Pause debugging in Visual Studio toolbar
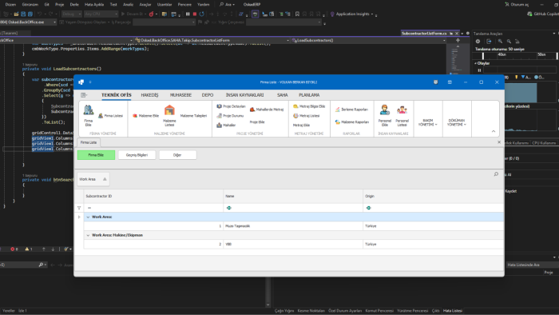Screen dimensions: 559x315 (188, 14)
